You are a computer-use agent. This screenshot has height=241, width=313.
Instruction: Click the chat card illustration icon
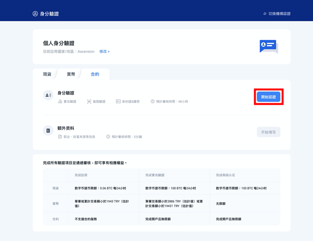pos(268,46)
